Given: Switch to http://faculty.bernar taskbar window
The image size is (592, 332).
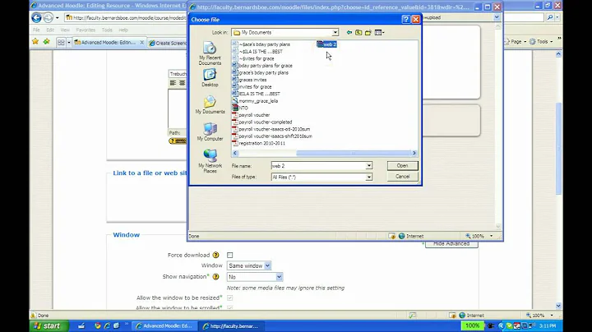Looking at the screenshot, I should pyautogui.click(x=231, y=326).
